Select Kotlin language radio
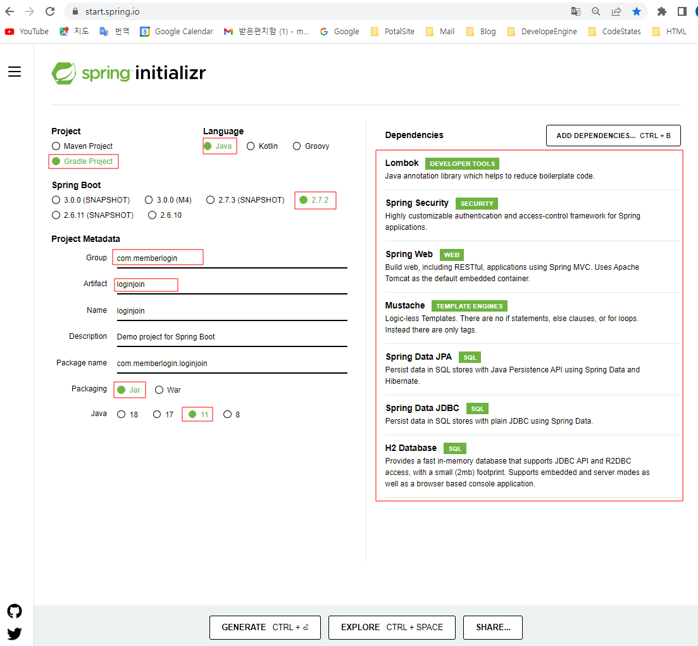The height and width of the screenshot is (646, 698). [x=262, y=146]
